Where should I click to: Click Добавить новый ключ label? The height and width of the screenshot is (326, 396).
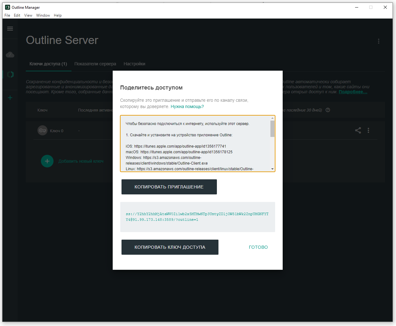tap(81, 161)
